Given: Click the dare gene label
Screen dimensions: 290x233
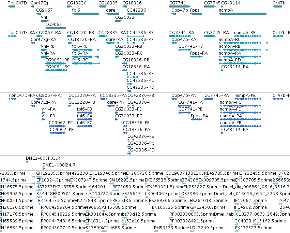Looking at the screenshot, I should 111,10.
